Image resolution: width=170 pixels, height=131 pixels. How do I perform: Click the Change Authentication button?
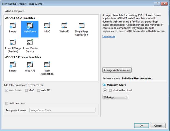coord(117,70)
